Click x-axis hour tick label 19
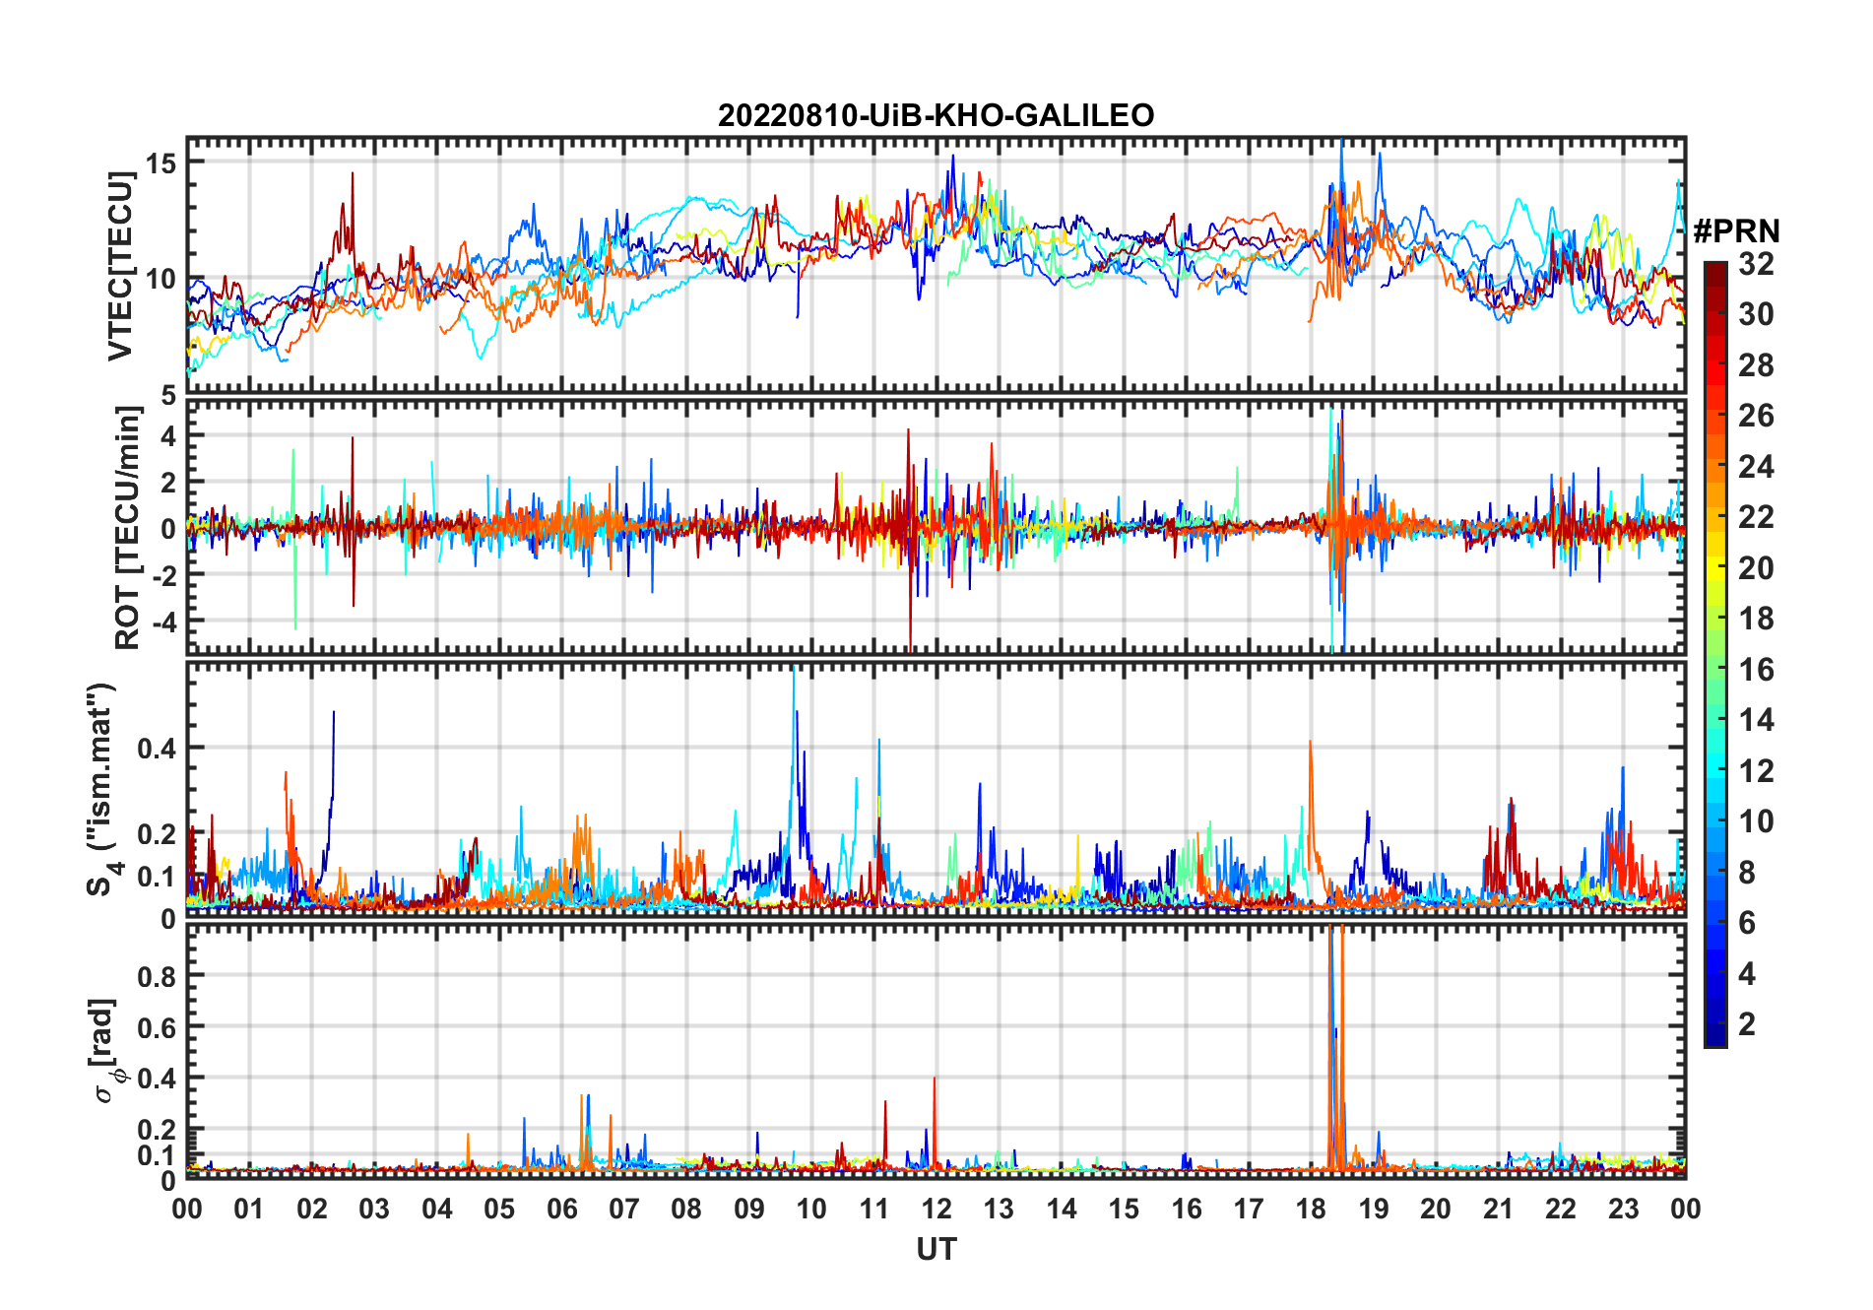 coord(1374,1210)
